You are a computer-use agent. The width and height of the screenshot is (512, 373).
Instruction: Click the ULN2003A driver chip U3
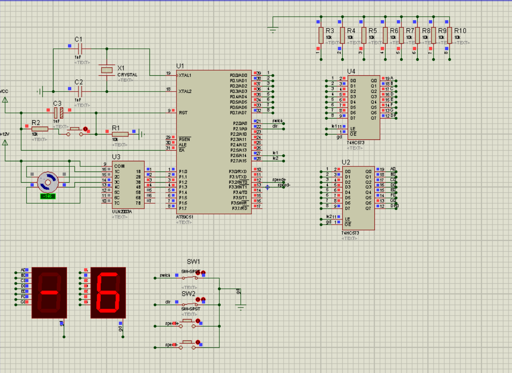coord(128,185)
